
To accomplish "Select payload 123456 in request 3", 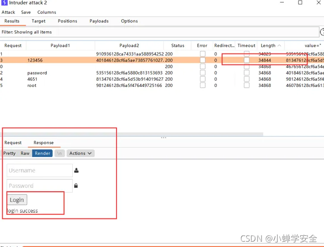I will [35, 60].
